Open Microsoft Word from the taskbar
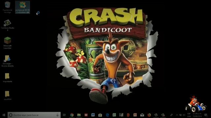Screen dimensions: 211x118 93,115
